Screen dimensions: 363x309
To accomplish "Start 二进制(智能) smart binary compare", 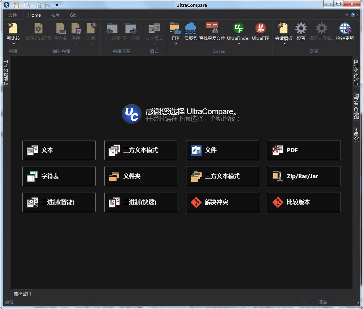I will coord(59,202).
